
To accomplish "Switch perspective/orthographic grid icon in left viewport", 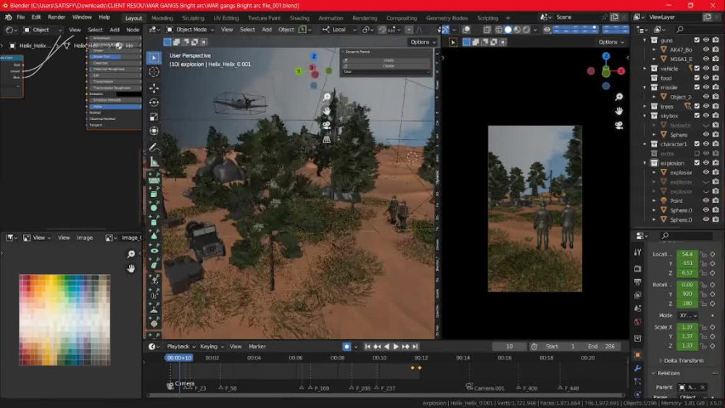I will 326,139.
